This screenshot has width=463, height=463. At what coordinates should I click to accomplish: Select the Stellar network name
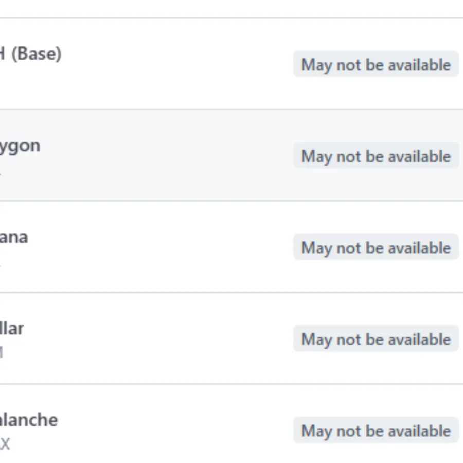pos(11,328)
